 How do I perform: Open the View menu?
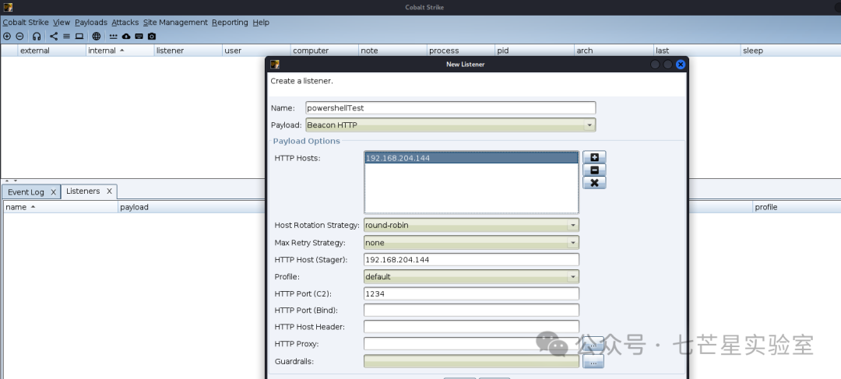click(x=62, y=23)
